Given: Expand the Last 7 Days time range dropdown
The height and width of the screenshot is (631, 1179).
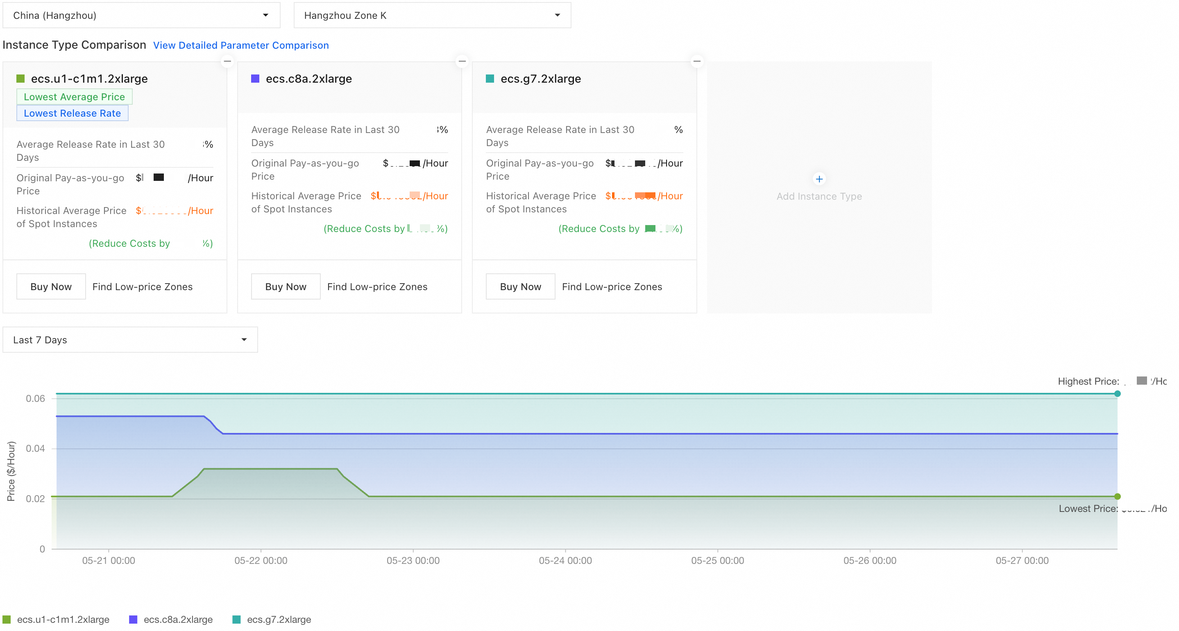Looking at the screenshot, I should (130, 340).
